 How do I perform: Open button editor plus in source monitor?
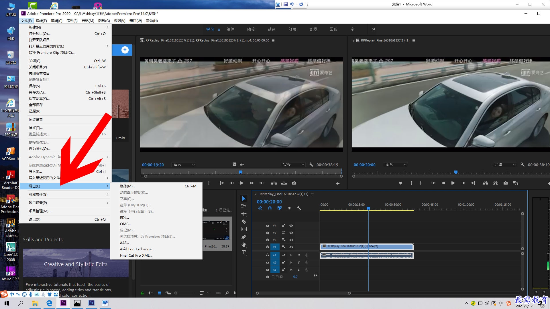(x=338, y=183)
